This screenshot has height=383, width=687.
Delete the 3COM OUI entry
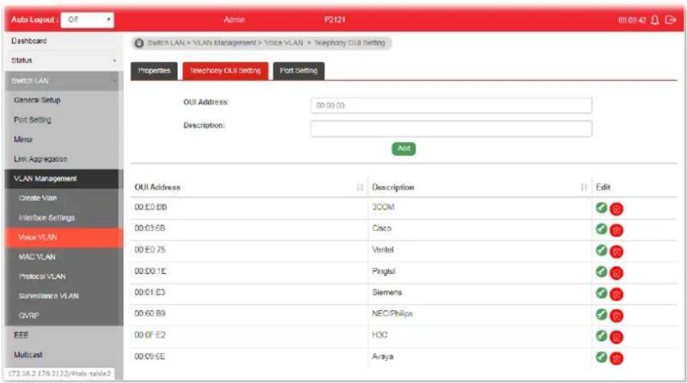tap(616, 209)
